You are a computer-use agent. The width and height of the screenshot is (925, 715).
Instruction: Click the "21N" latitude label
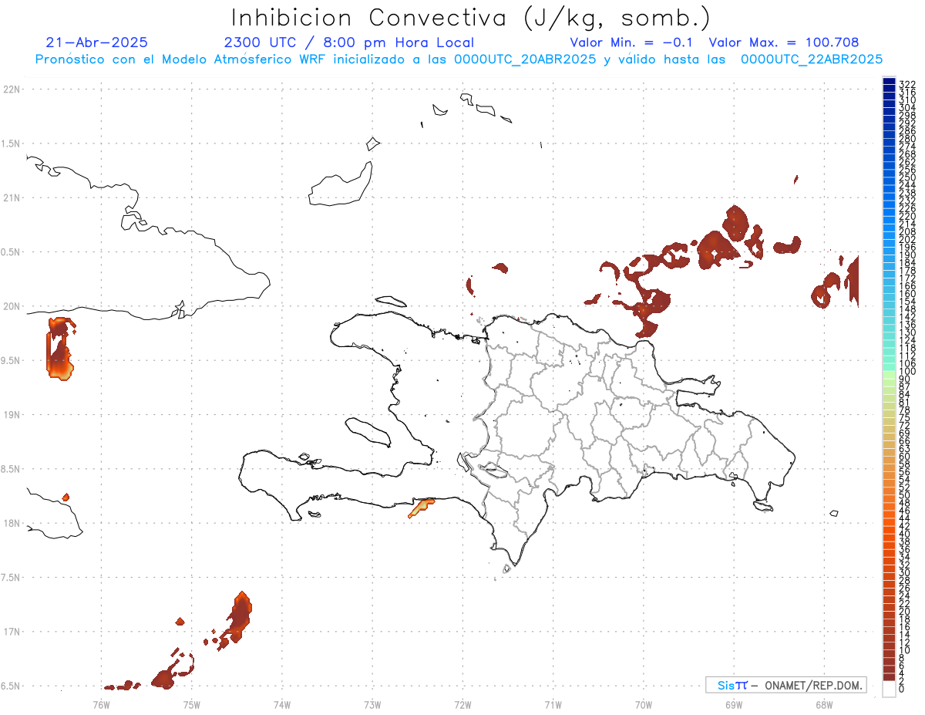tap(12, 197)
